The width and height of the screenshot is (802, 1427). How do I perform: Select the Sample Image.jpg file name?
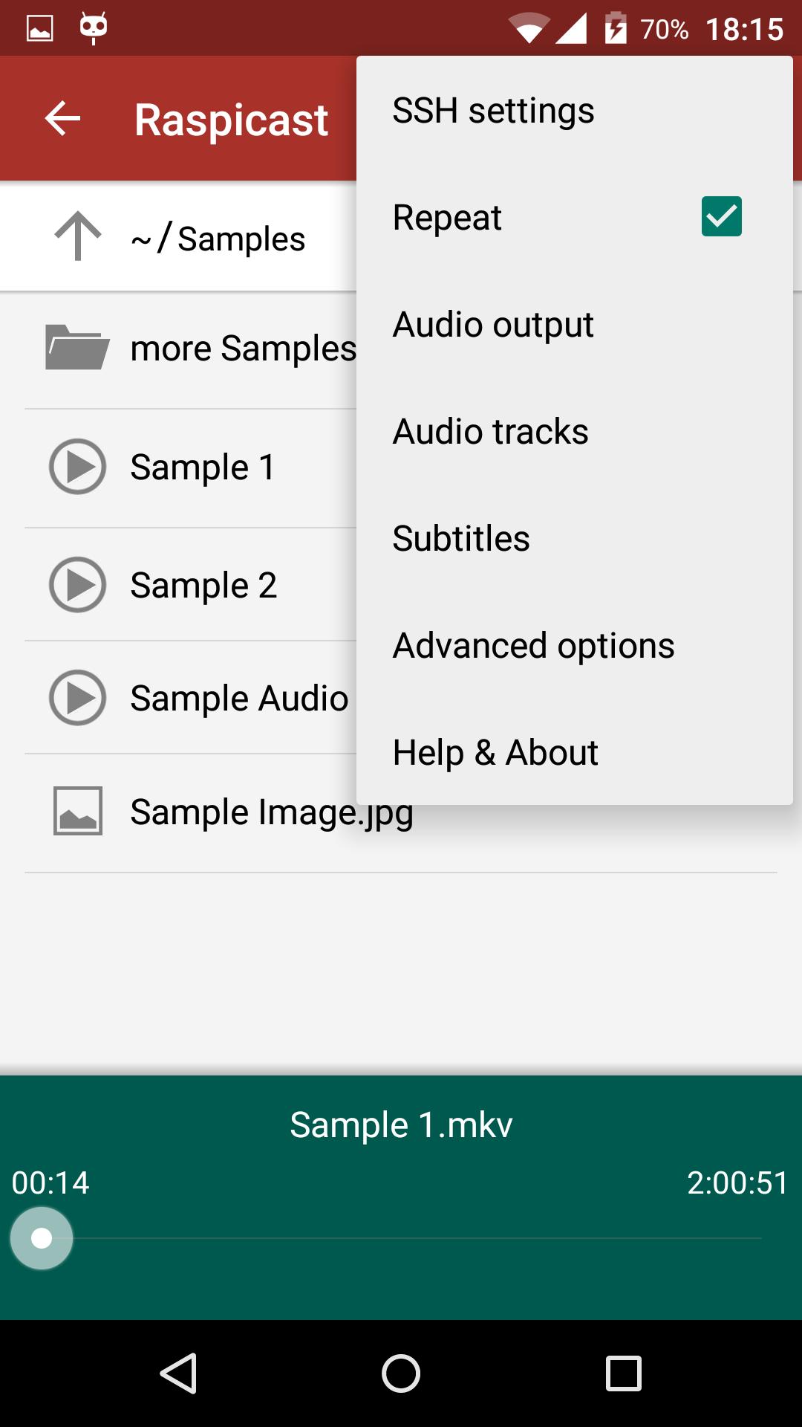pos(272,812)
